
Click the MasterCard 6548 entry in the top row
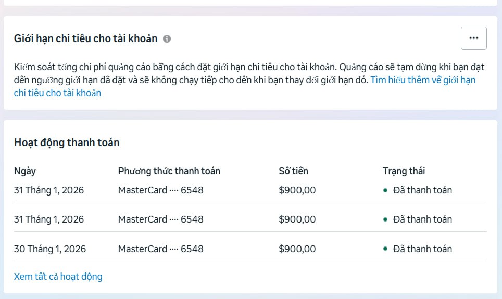(160, 190)
